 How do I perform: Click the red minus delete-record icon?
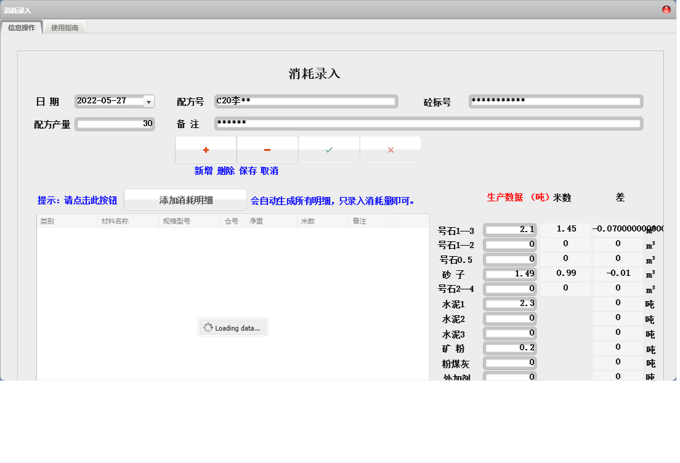click(x=267, y=150)
